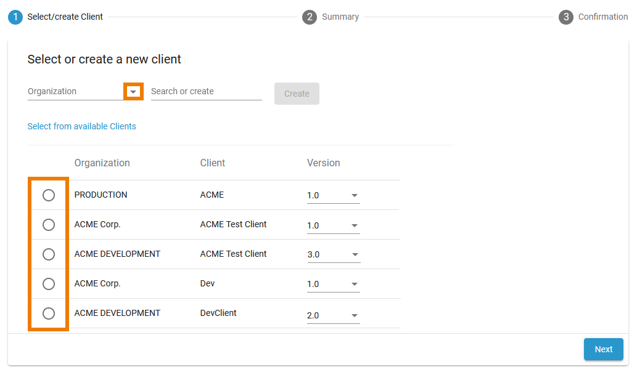This screenshot has width=637, height=372.
Task: Click the Next button
Action: tap(603, 349)
